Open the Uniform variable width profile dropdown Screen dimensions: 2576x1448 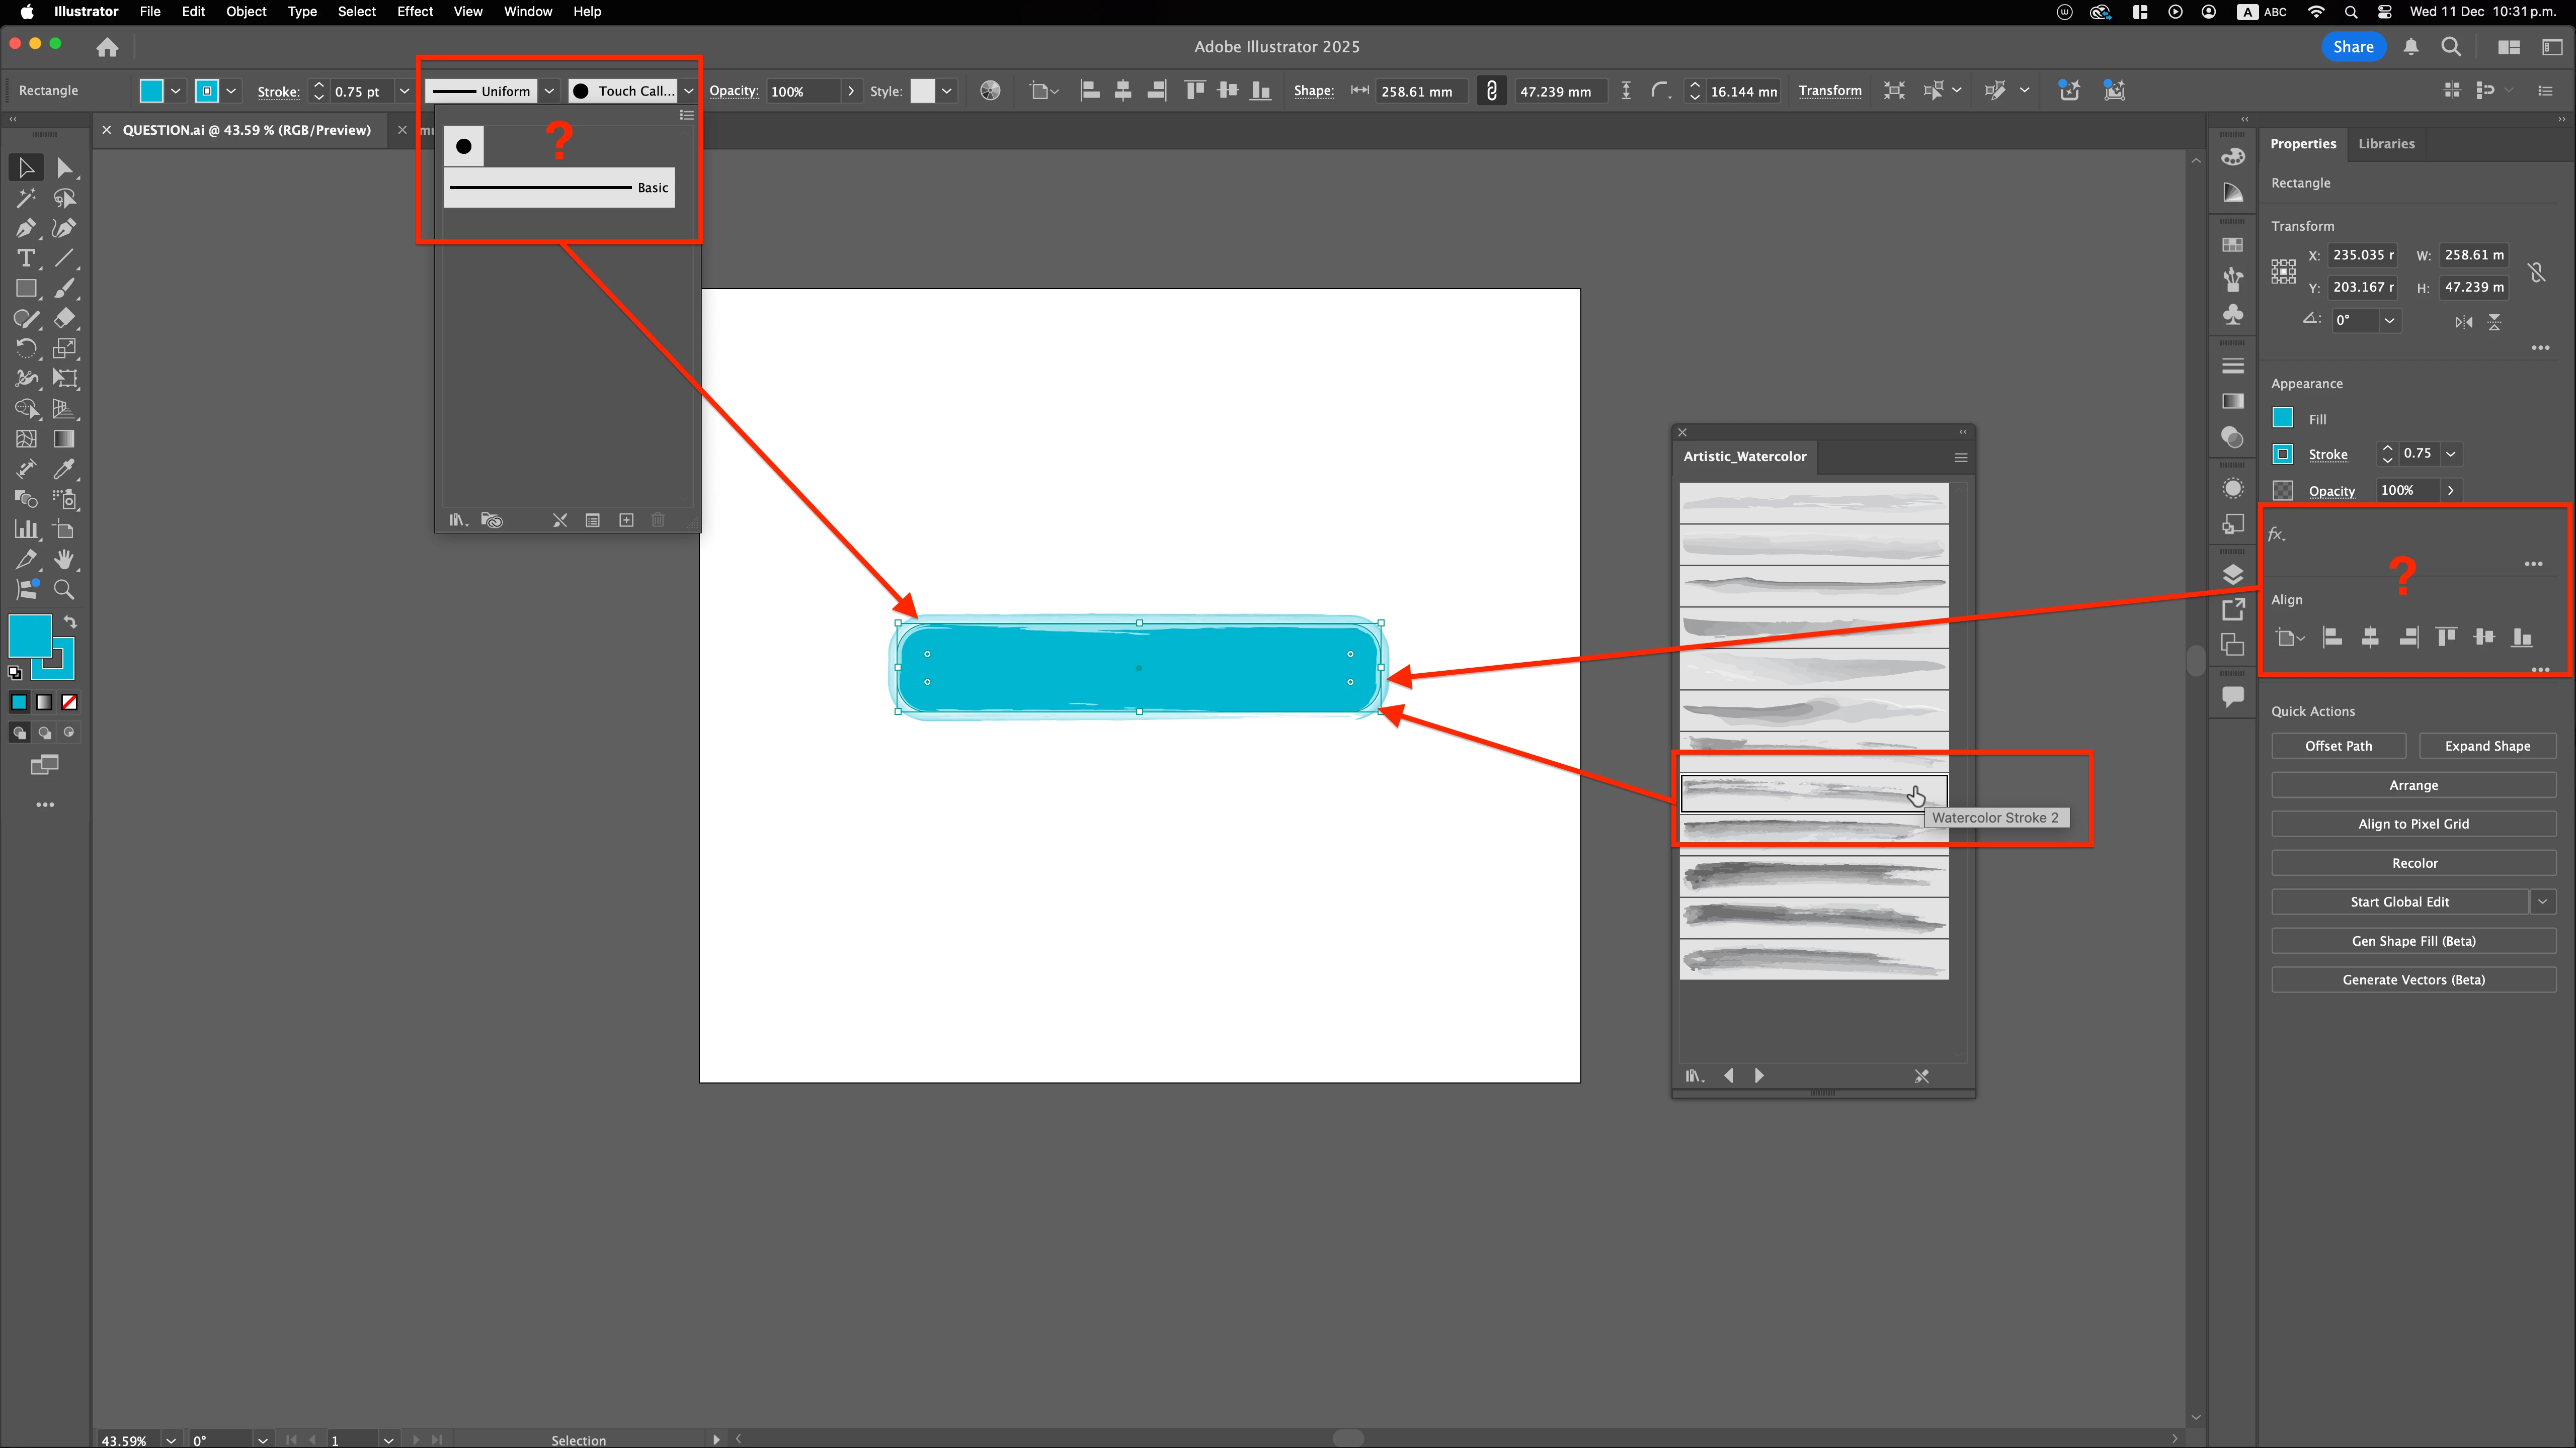click(549, 91)
